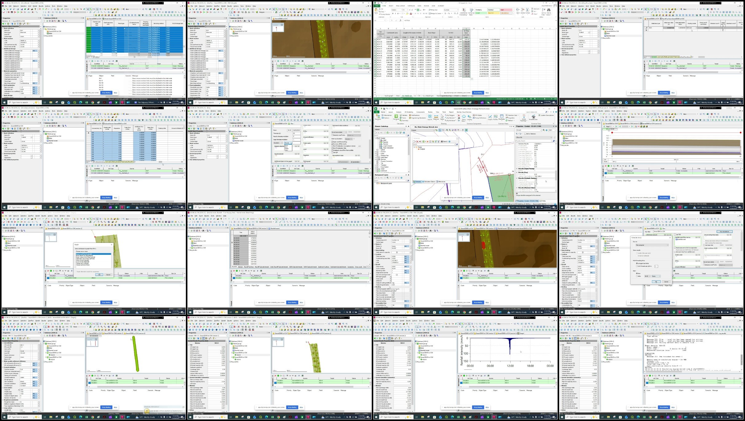Click the Pan hand icon above the SewerGEMS drawing
745x421 pixels.
point(463,130)
